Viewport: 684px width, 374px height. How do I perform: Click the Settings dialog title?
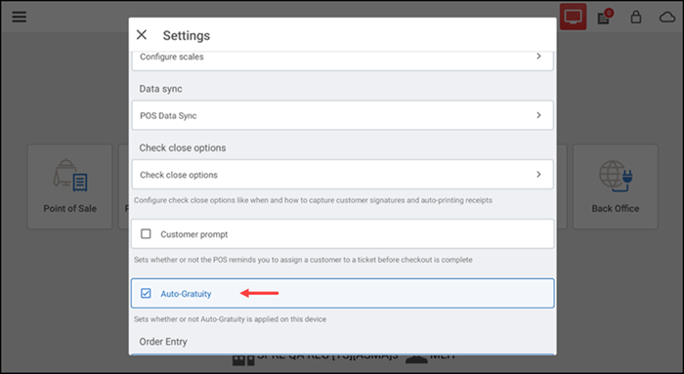point(187,36)
